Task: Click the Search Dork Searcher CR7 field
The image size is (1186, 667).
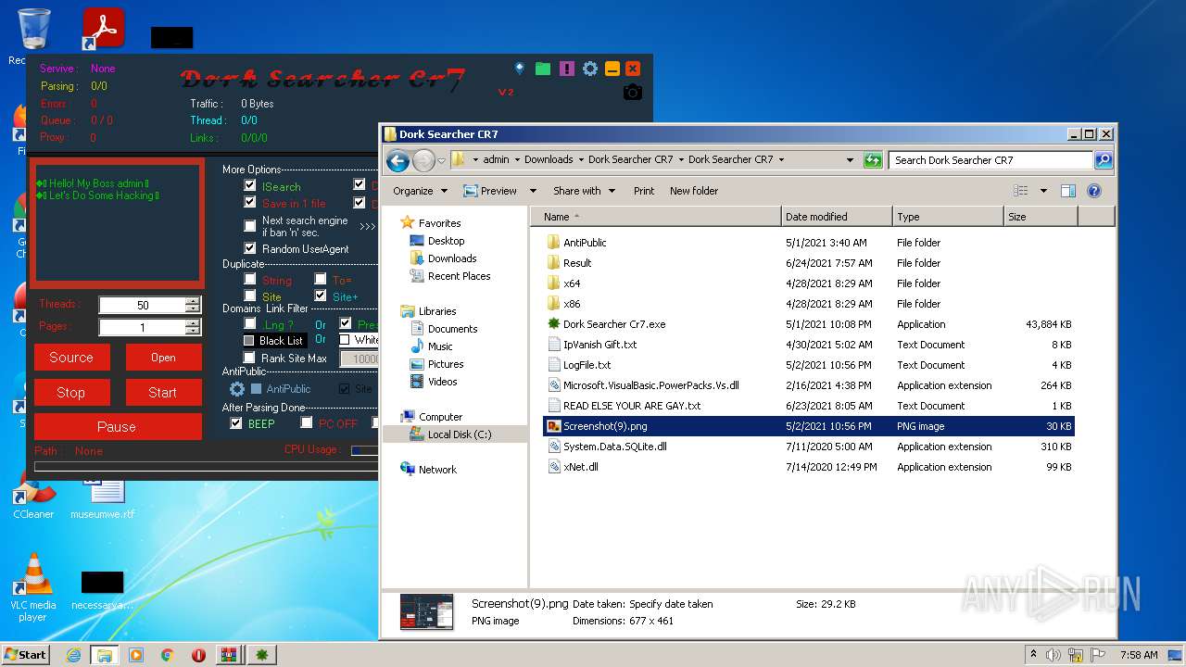Action: click(990, 160)
